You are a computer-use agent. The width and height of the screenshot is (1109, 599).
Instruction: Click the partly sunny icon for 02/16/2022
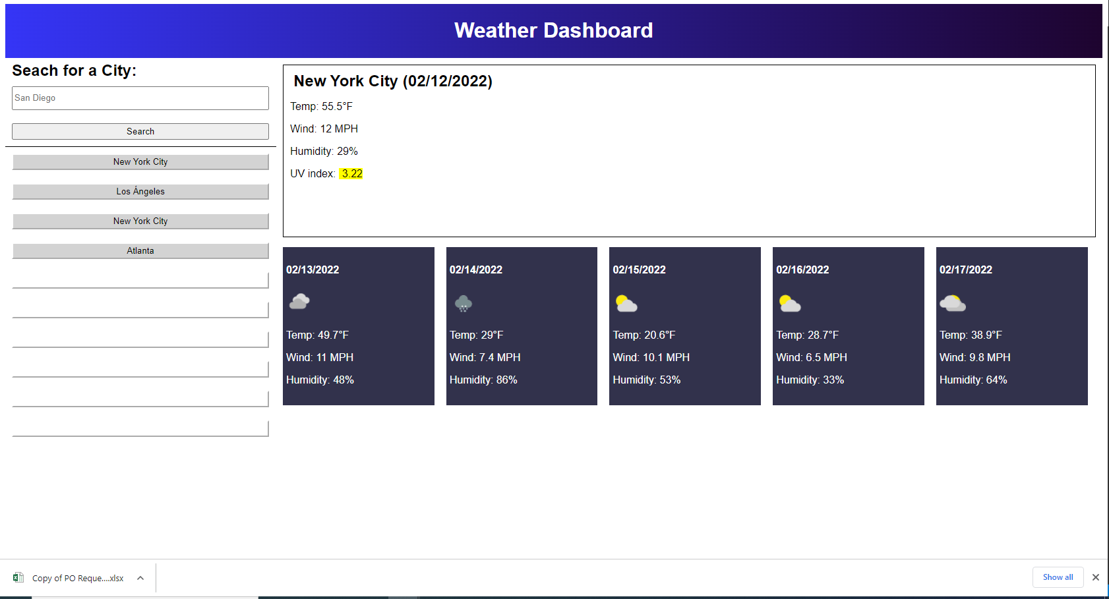point(789,303)
